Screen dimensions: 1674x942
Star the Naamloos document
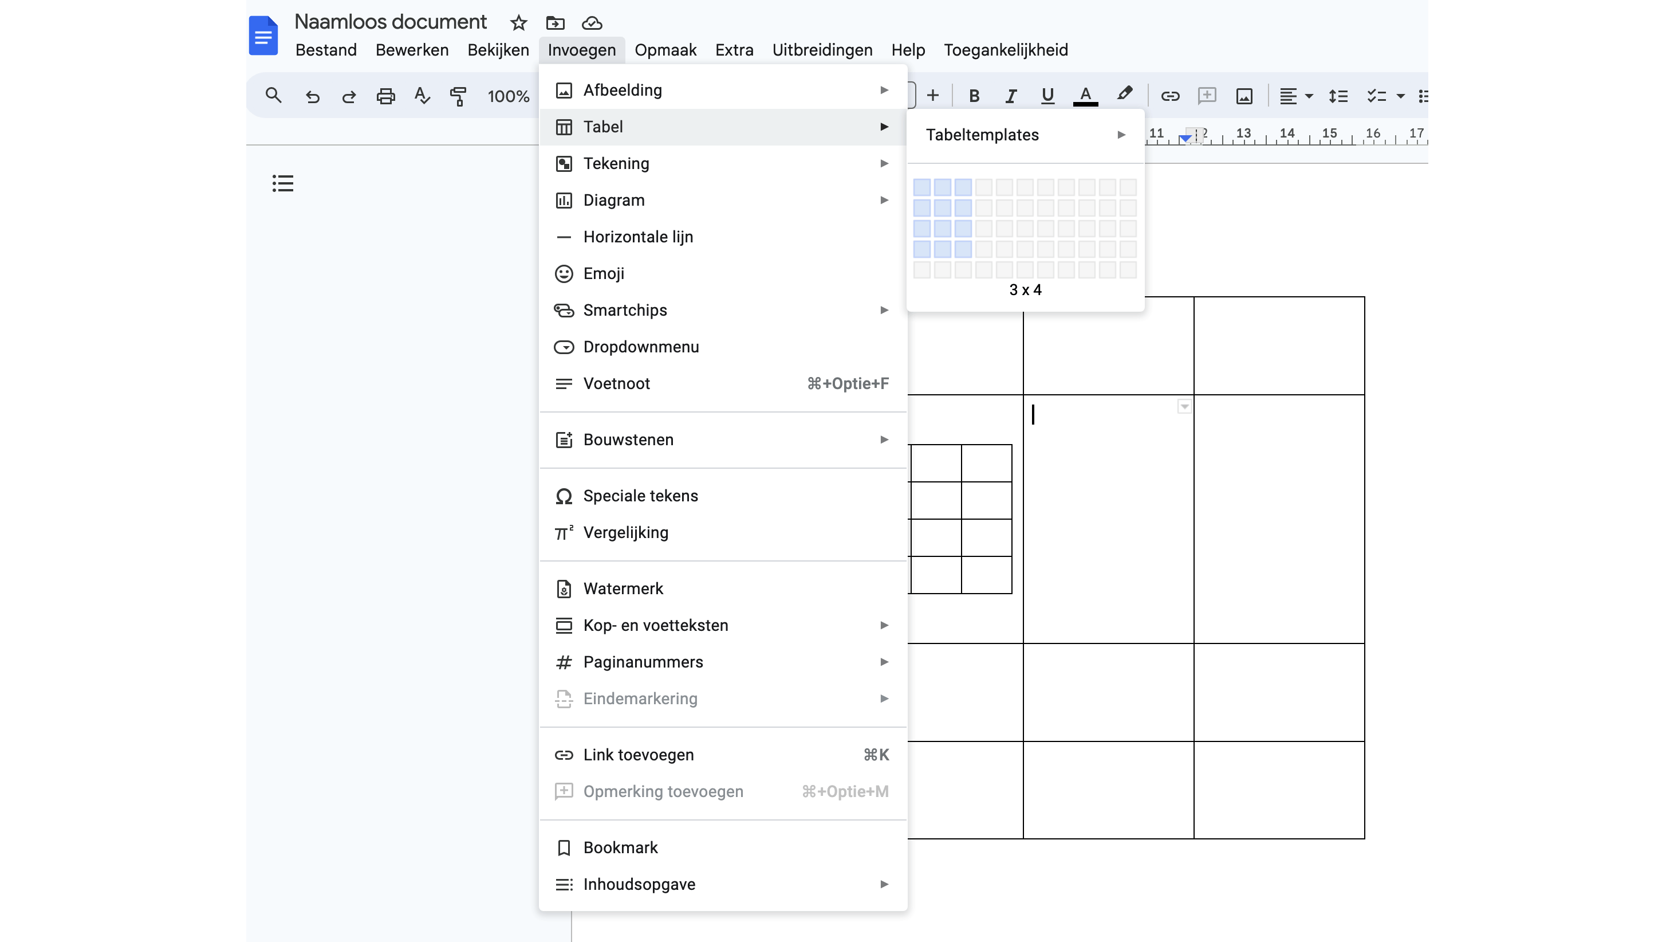pyautogui.click(x=518, y=23)
